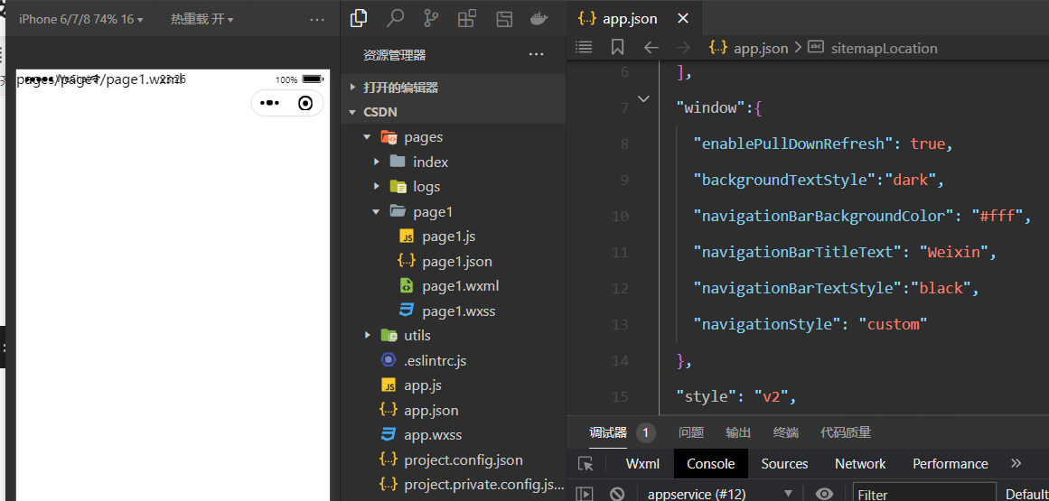Click the simulator capsule menu dots

(x=269, y=103)
